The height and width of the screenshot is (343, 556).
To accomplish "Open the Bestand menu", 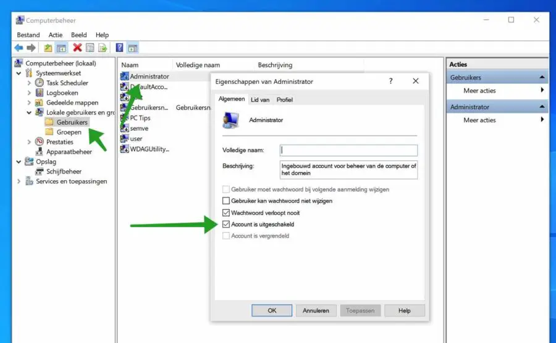I will click(x=28, y=35).
